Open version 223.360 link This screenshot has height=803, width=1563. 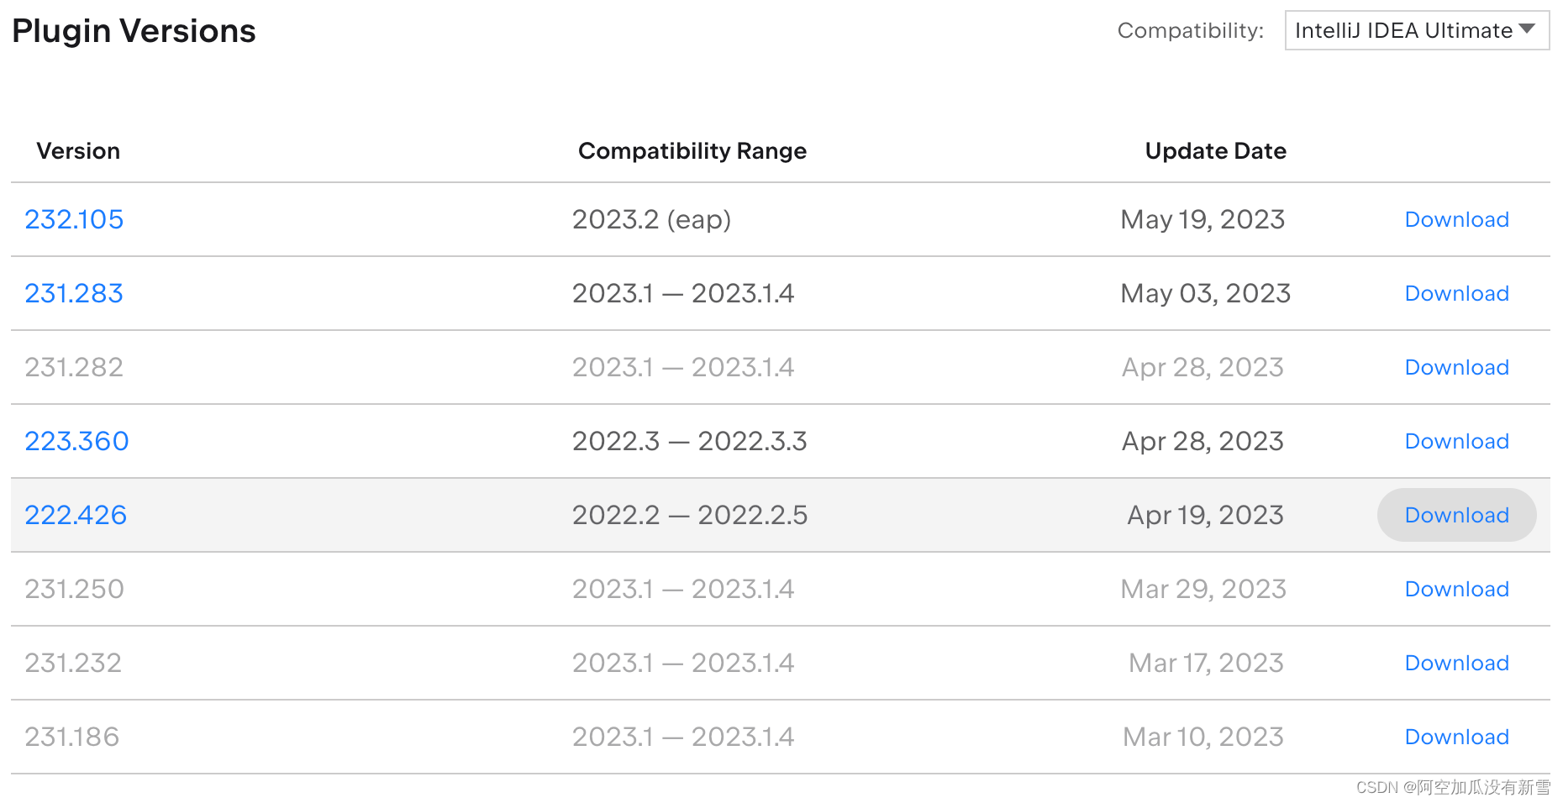pyautogui.click(x=76, y=441)
